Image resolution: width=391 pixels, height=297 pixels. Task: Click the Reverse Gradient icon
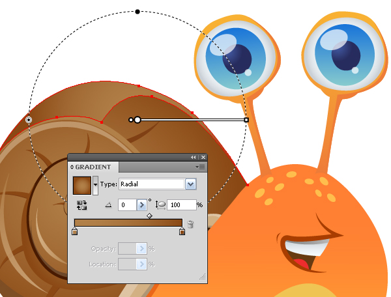(82, 205)
